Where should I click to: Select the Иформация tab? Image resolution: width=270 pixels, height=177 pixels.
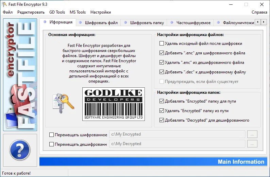(58, 22)
